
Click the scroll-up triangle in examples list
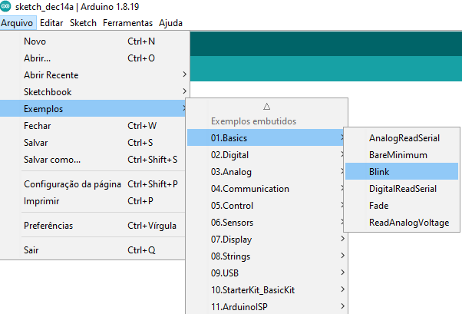point(266,107)
